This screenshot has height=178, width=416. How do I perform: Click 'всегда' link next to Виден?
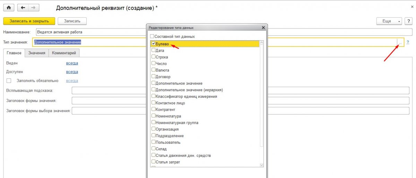[x=72, y=63]
